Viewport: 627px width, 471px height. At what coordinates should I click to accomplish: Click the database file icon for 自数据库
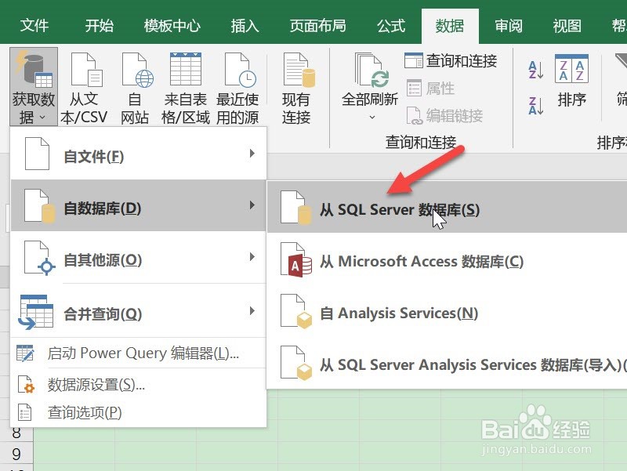(39, 205)
